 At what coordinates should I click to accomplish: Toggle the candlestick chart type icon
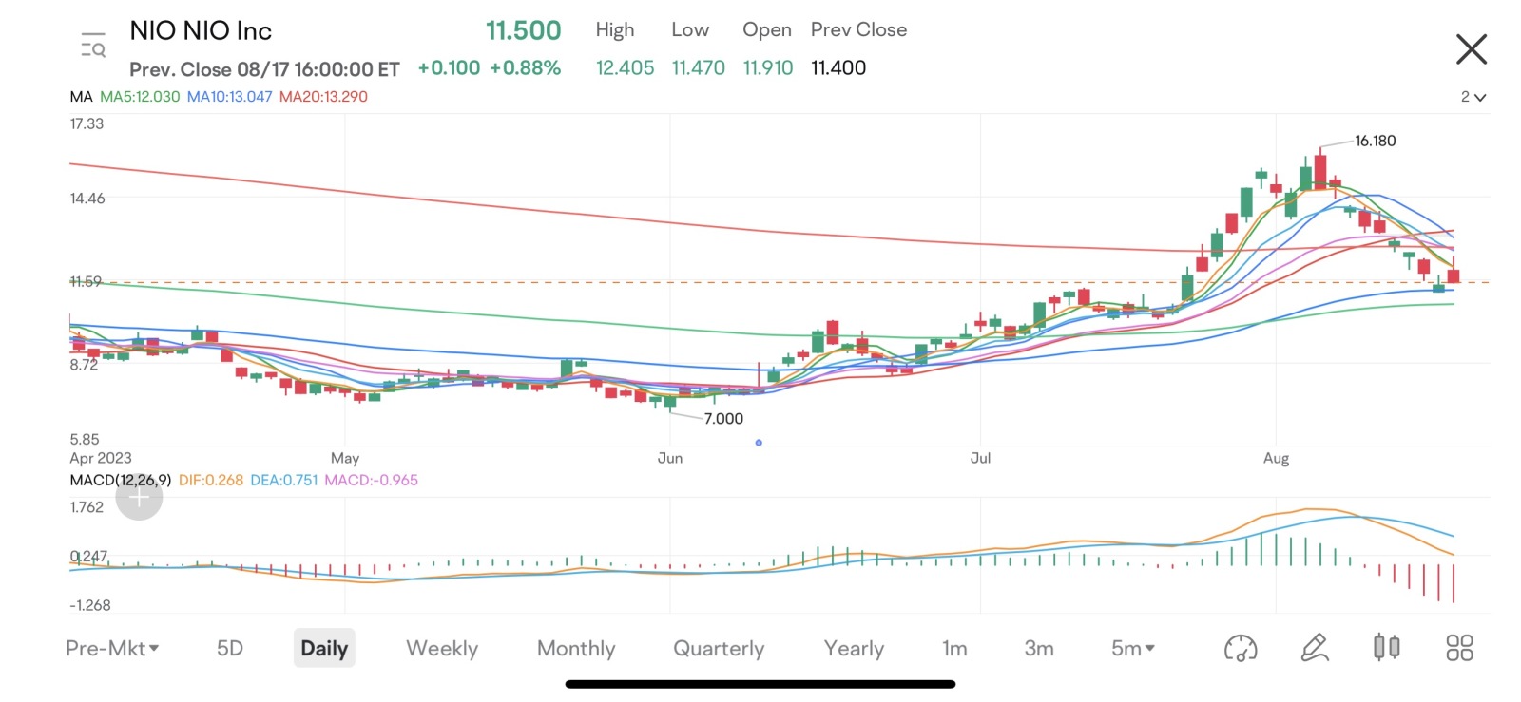coord(1386,648)
